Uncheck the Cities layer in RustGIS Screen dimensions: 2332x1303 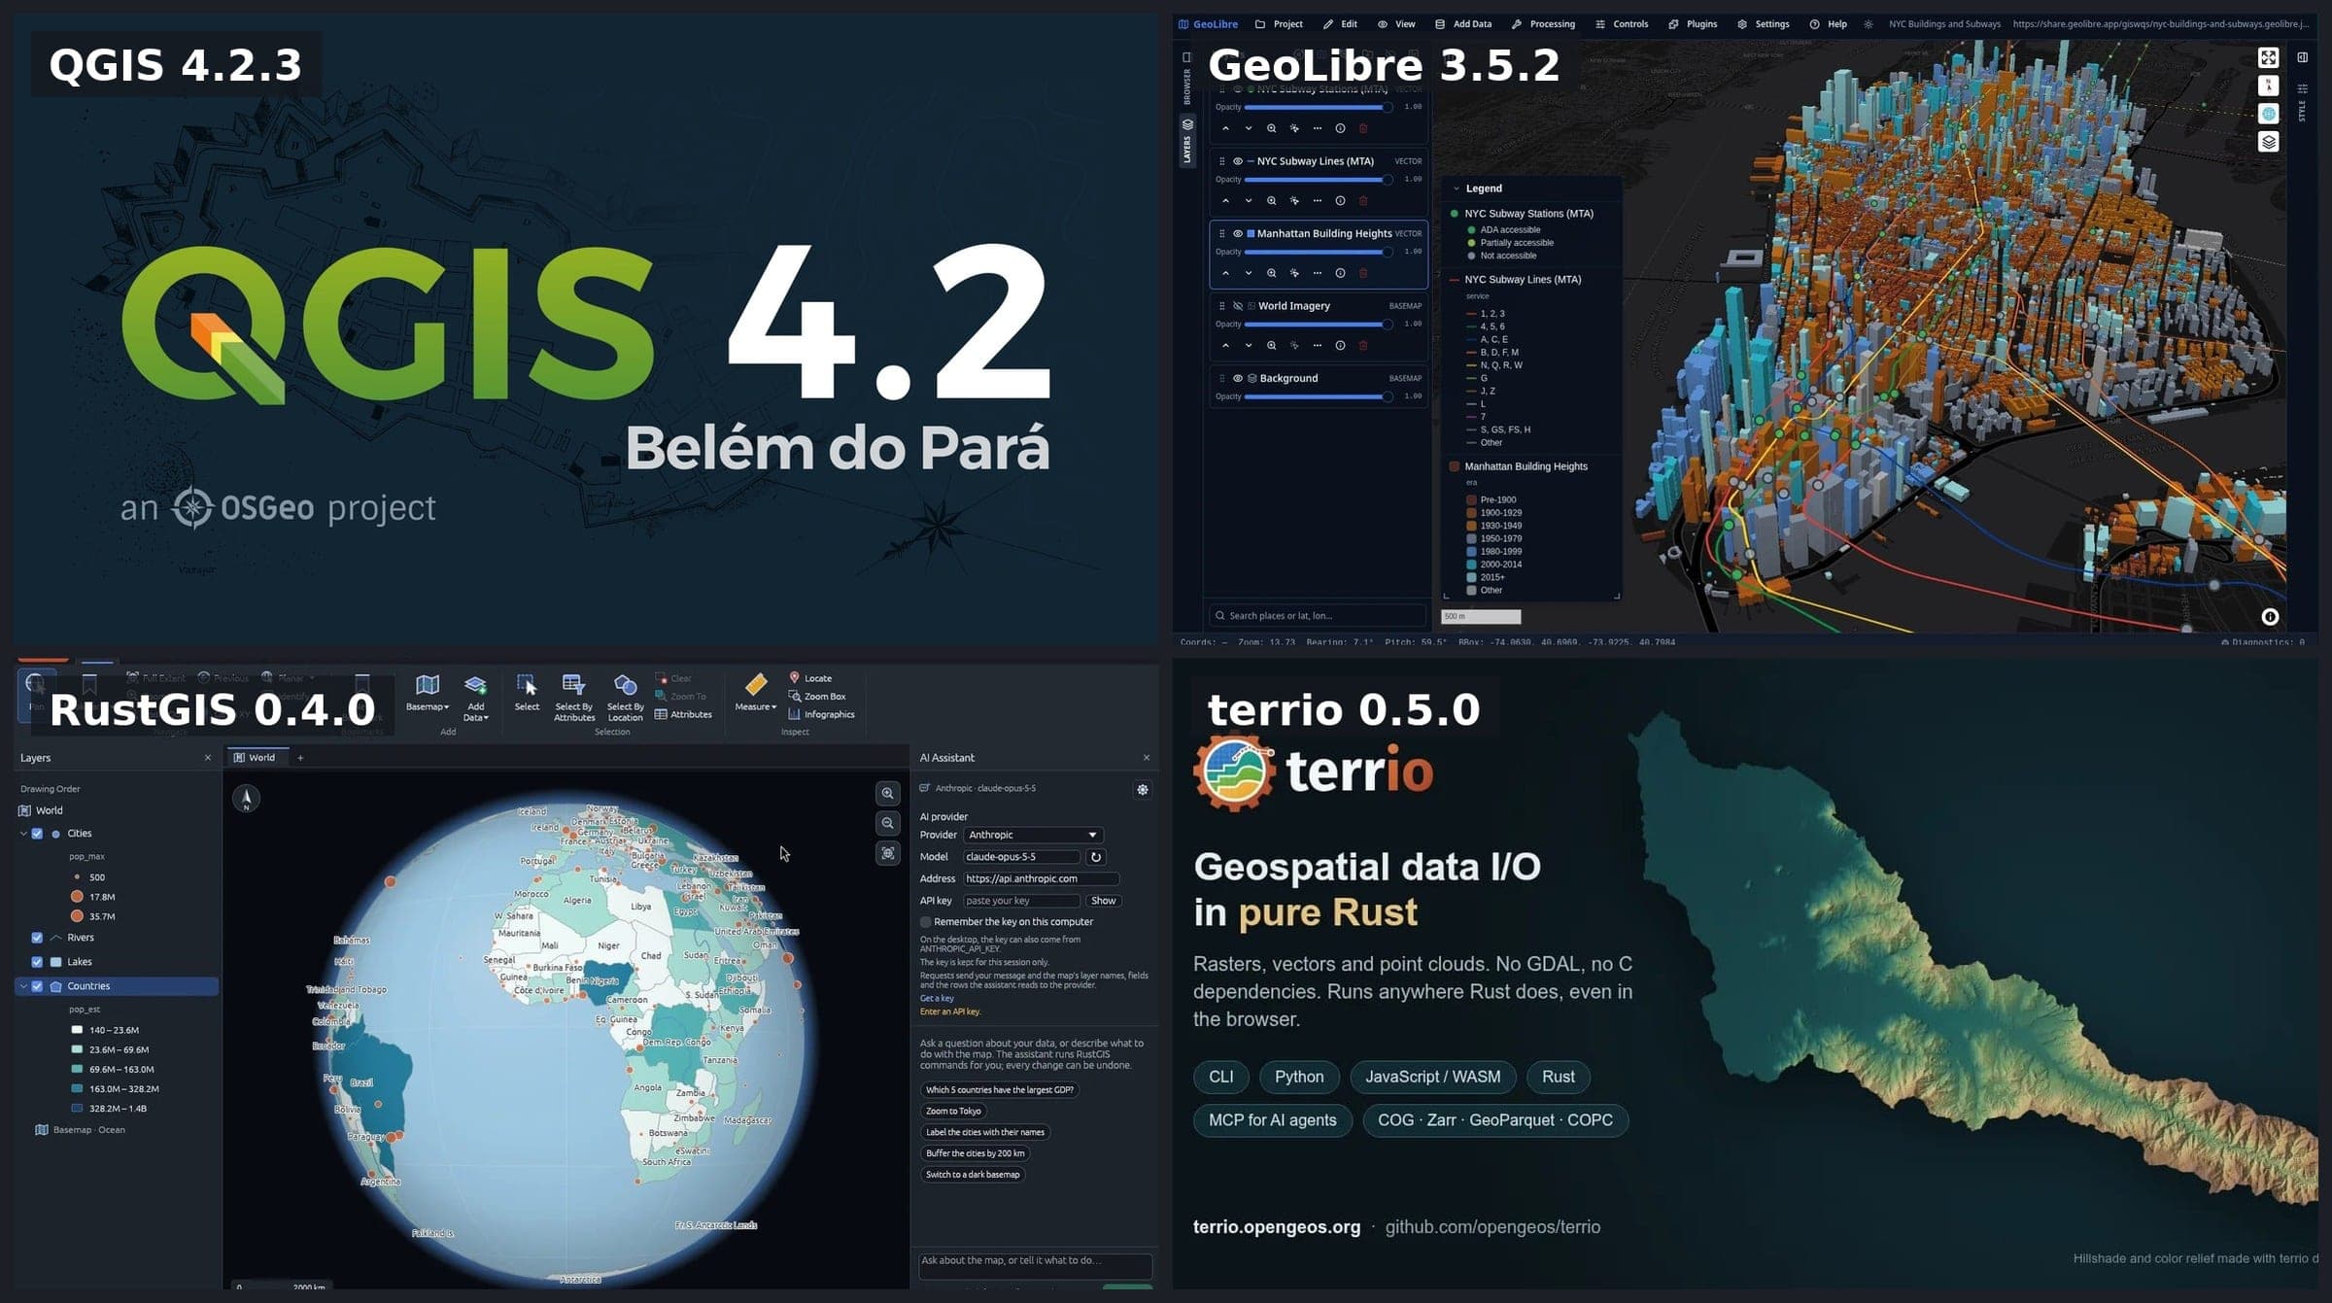click(37, 834)
